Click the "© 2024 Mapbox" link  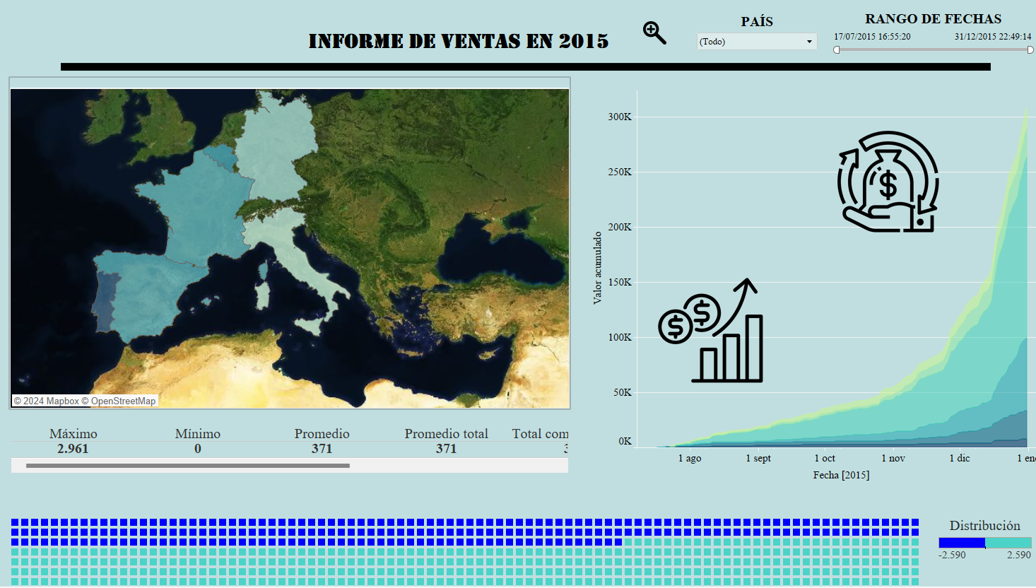tap(46, 401)
